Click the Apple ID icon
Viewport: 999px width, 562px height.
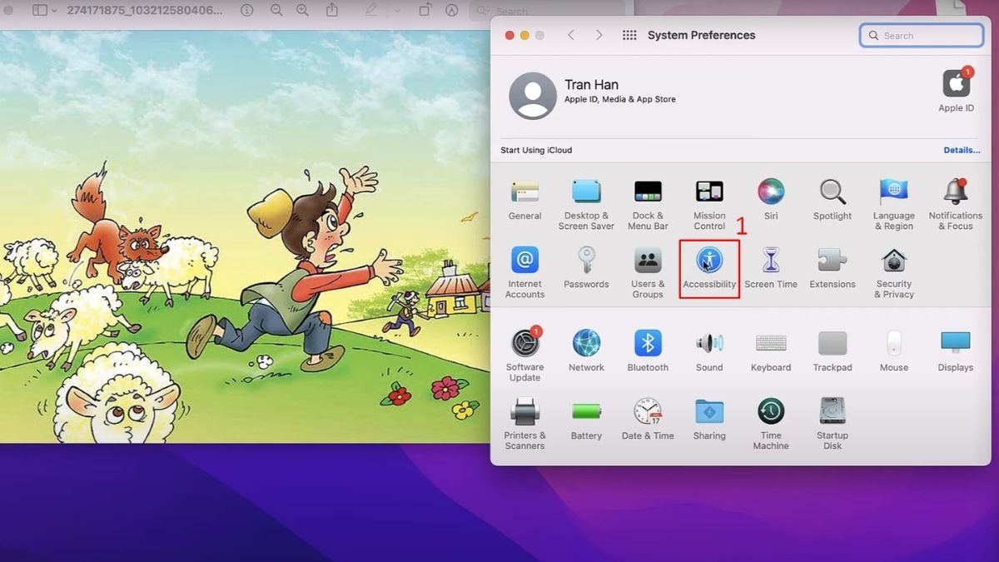click(956, 90)
